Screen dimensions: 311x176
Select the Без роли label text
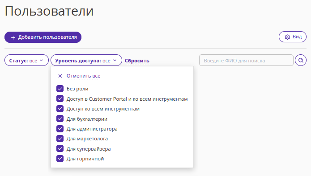(77, 89)
